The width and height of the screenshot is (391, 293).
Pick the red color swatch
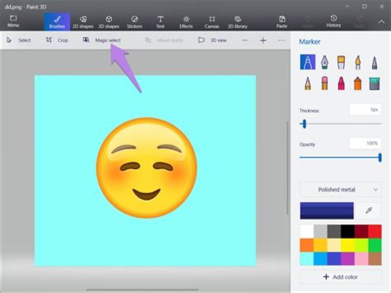coord(375,231)
